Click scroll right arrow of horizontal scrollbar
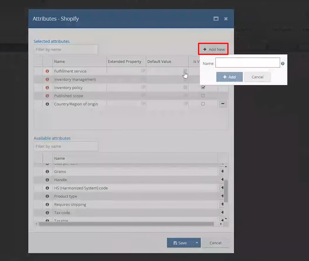 point(221,224)
